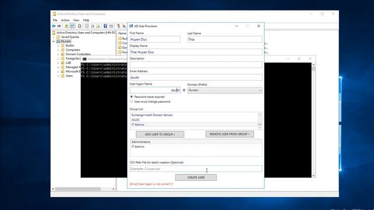Viewport: 374px width, 210px height.
Task: Select User must change password option
Action: pos(131,101)
